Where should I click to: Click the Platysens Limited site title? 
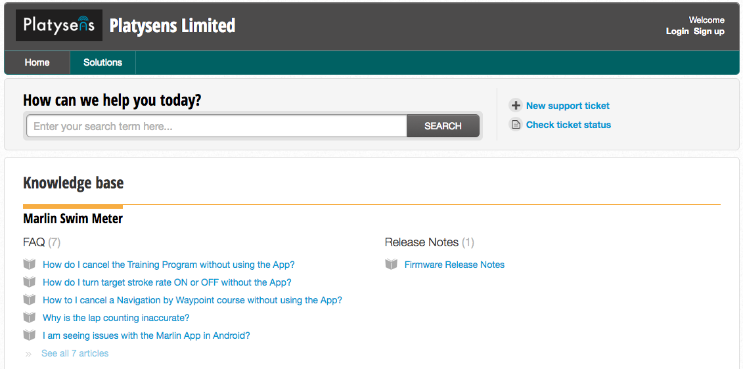pyautogui.click(x=173, y=26)
